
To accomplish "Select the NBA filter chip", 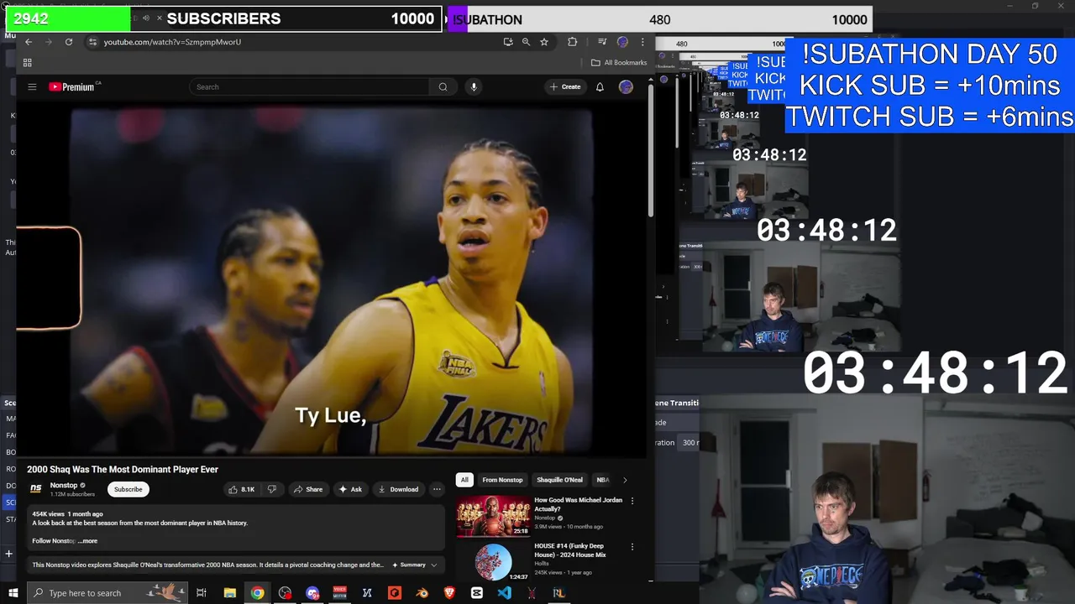I will [x=602, y=480].
